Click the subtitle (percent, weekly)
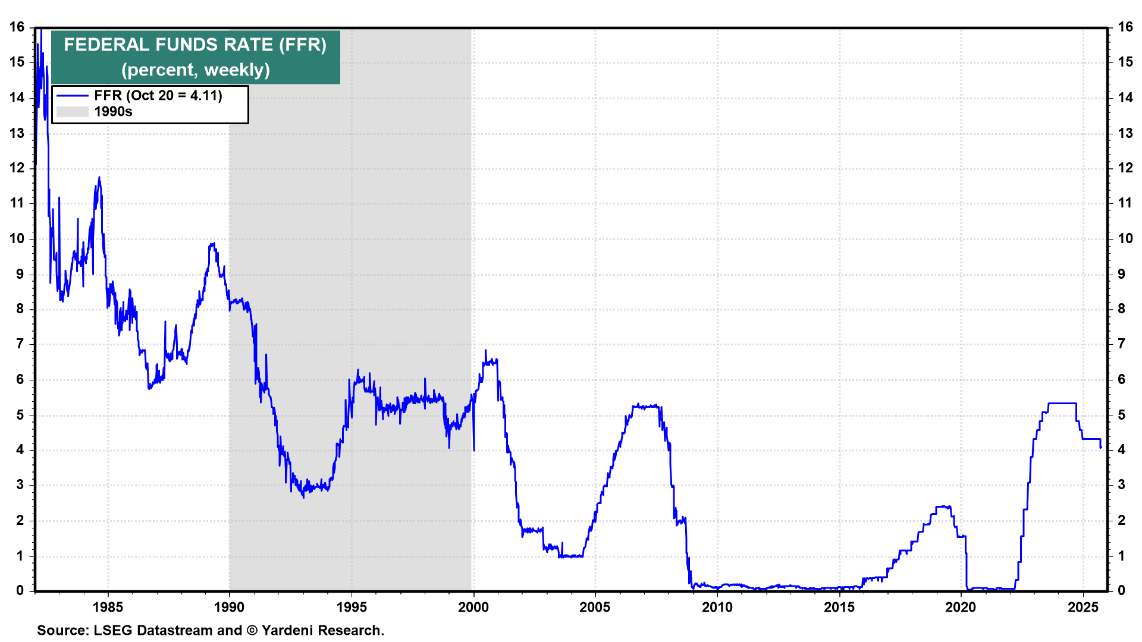The image size is (1142, 642). (x=195, y=70)
